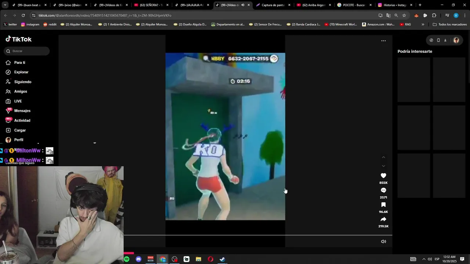Click the TikTok logo
Screen dimensions: 470x264
tap(19, 39)
